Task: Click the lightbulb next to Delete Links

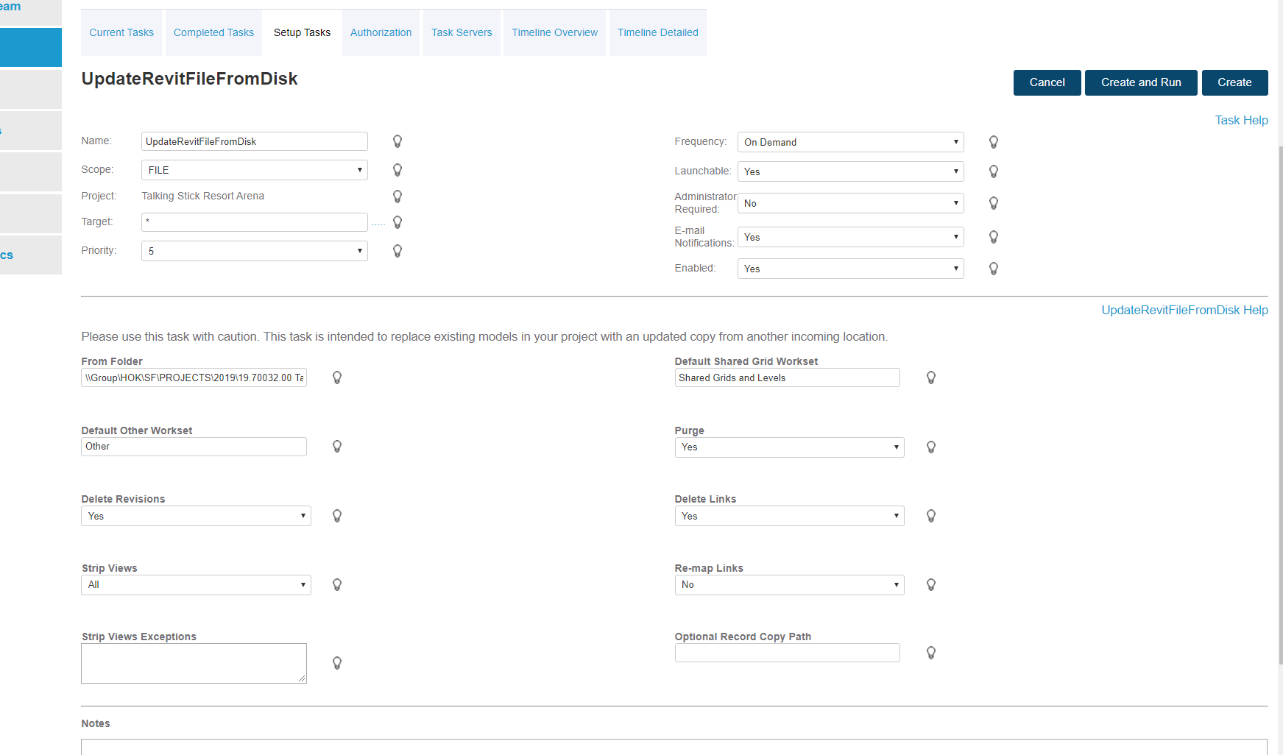Action: (930, 516)
